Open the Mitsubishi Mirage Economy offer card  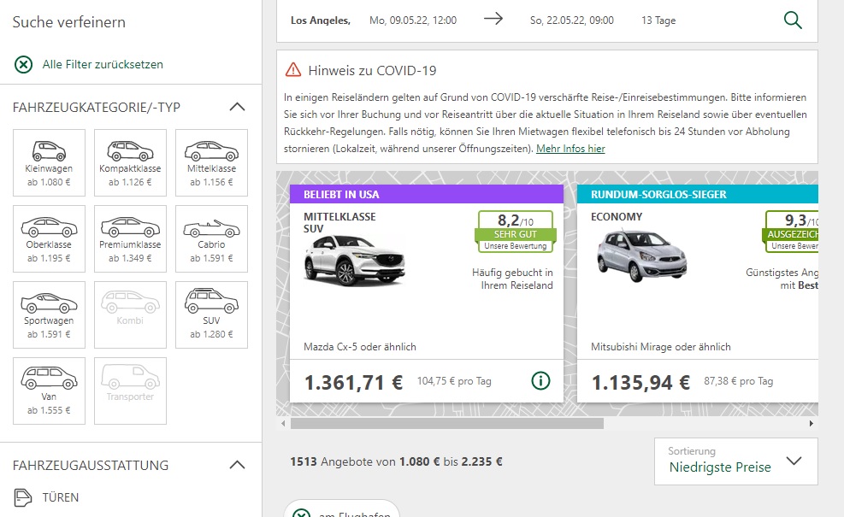click(697, 291)
